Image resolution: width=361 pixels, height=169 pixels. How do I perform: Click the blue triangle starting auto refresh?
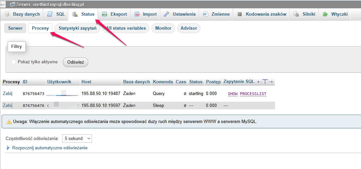coord(8,148)
